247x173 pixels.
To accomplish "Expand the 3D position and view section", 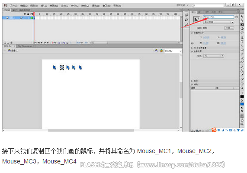I will 192,48.
